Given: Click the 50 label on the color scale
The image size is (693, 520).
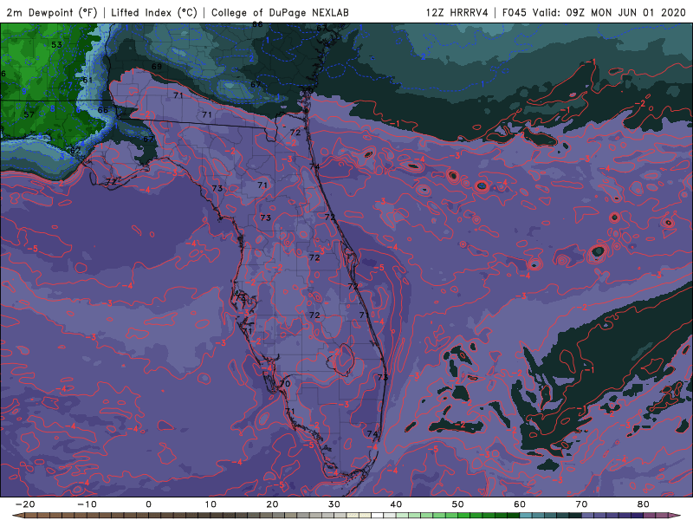Looking at the screenshot, I should [x=458, y=504].
